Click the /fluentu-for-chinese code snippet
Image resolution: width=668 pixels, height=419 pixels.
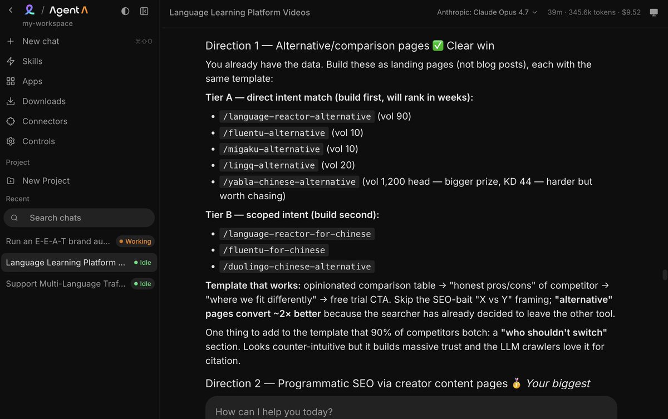point(274,250)
